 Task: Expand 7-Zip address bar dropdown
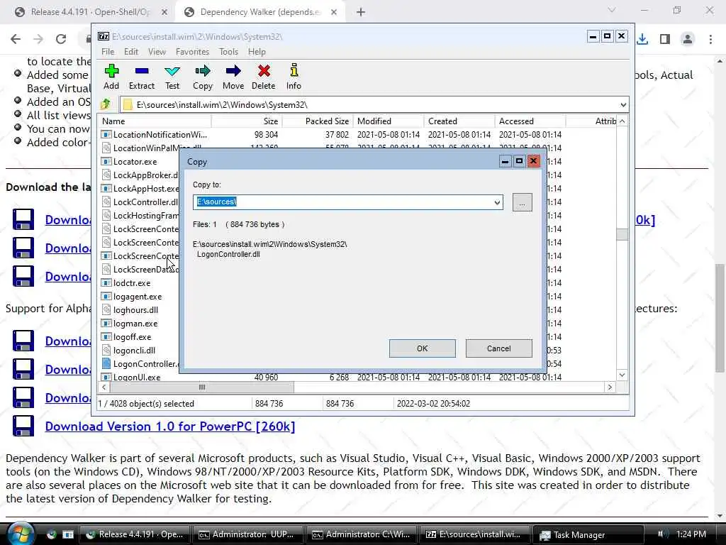point(623,105)
